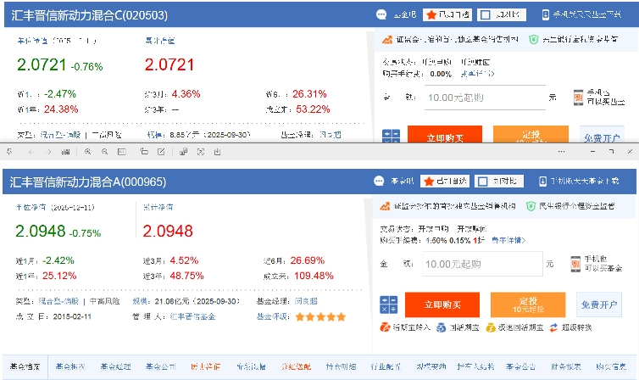Click 免费开户 in the 020503 panel
The image size is (639, 380).
tap(602, 135)
